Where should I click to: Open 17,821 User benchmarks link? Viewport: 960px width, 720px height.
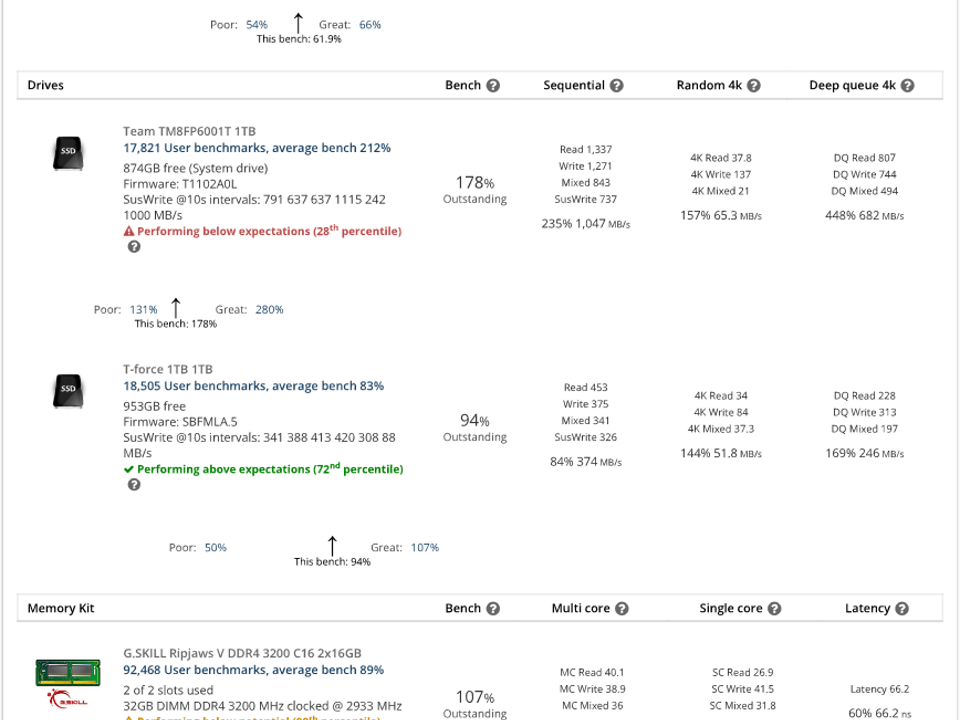[257, 148]
